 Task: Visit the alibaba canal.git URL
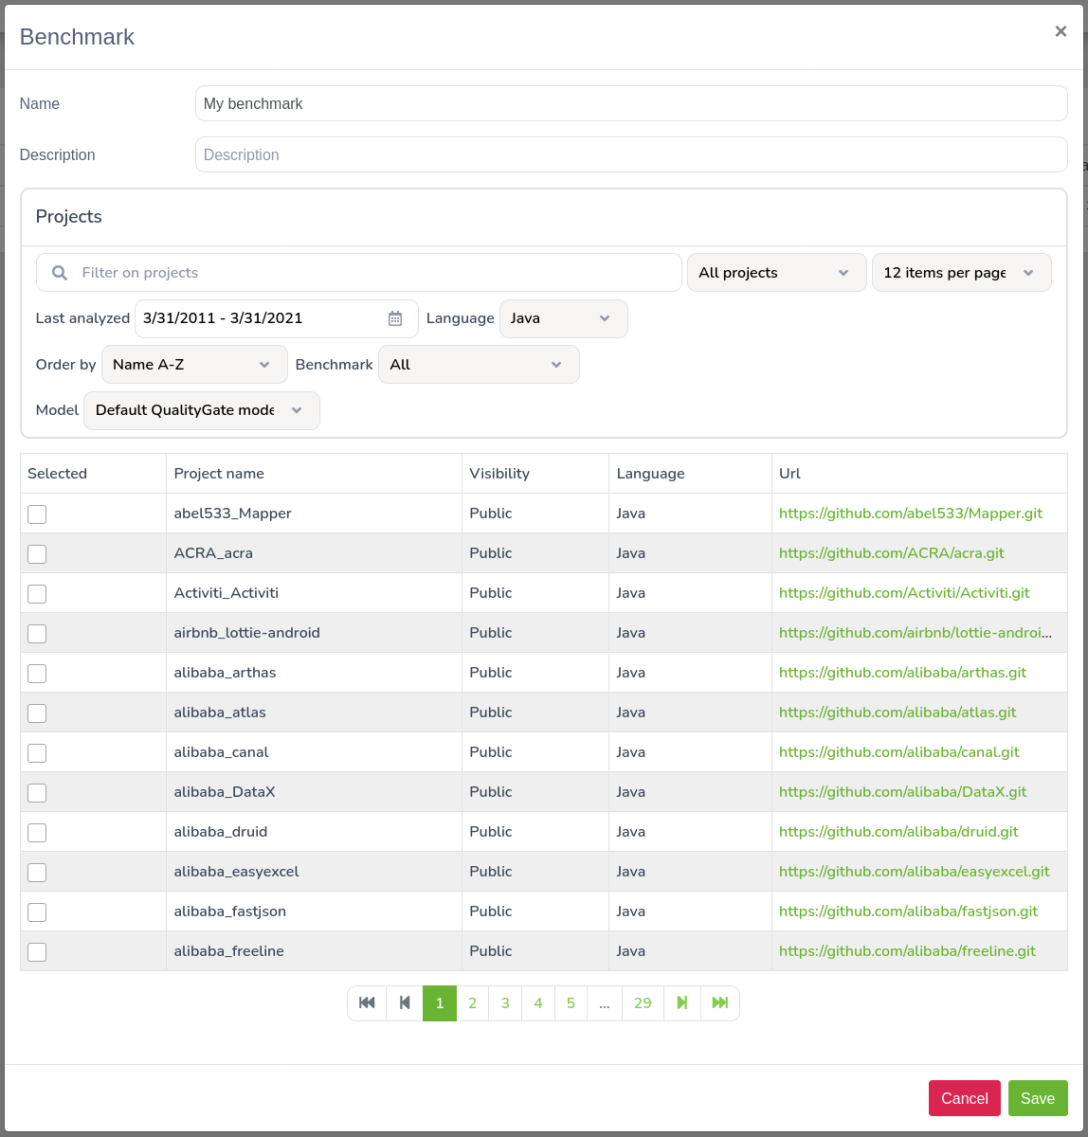[899, 752]
